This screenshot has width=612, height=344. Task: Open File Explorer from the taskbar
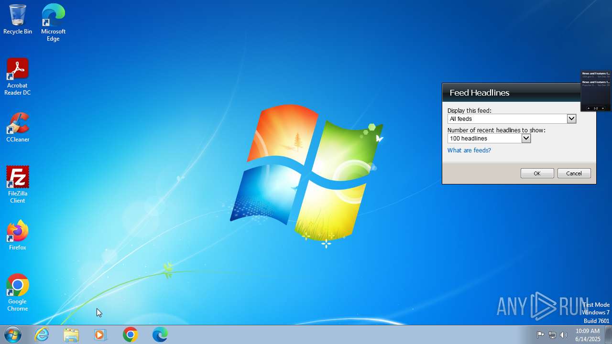click(71, 335)
